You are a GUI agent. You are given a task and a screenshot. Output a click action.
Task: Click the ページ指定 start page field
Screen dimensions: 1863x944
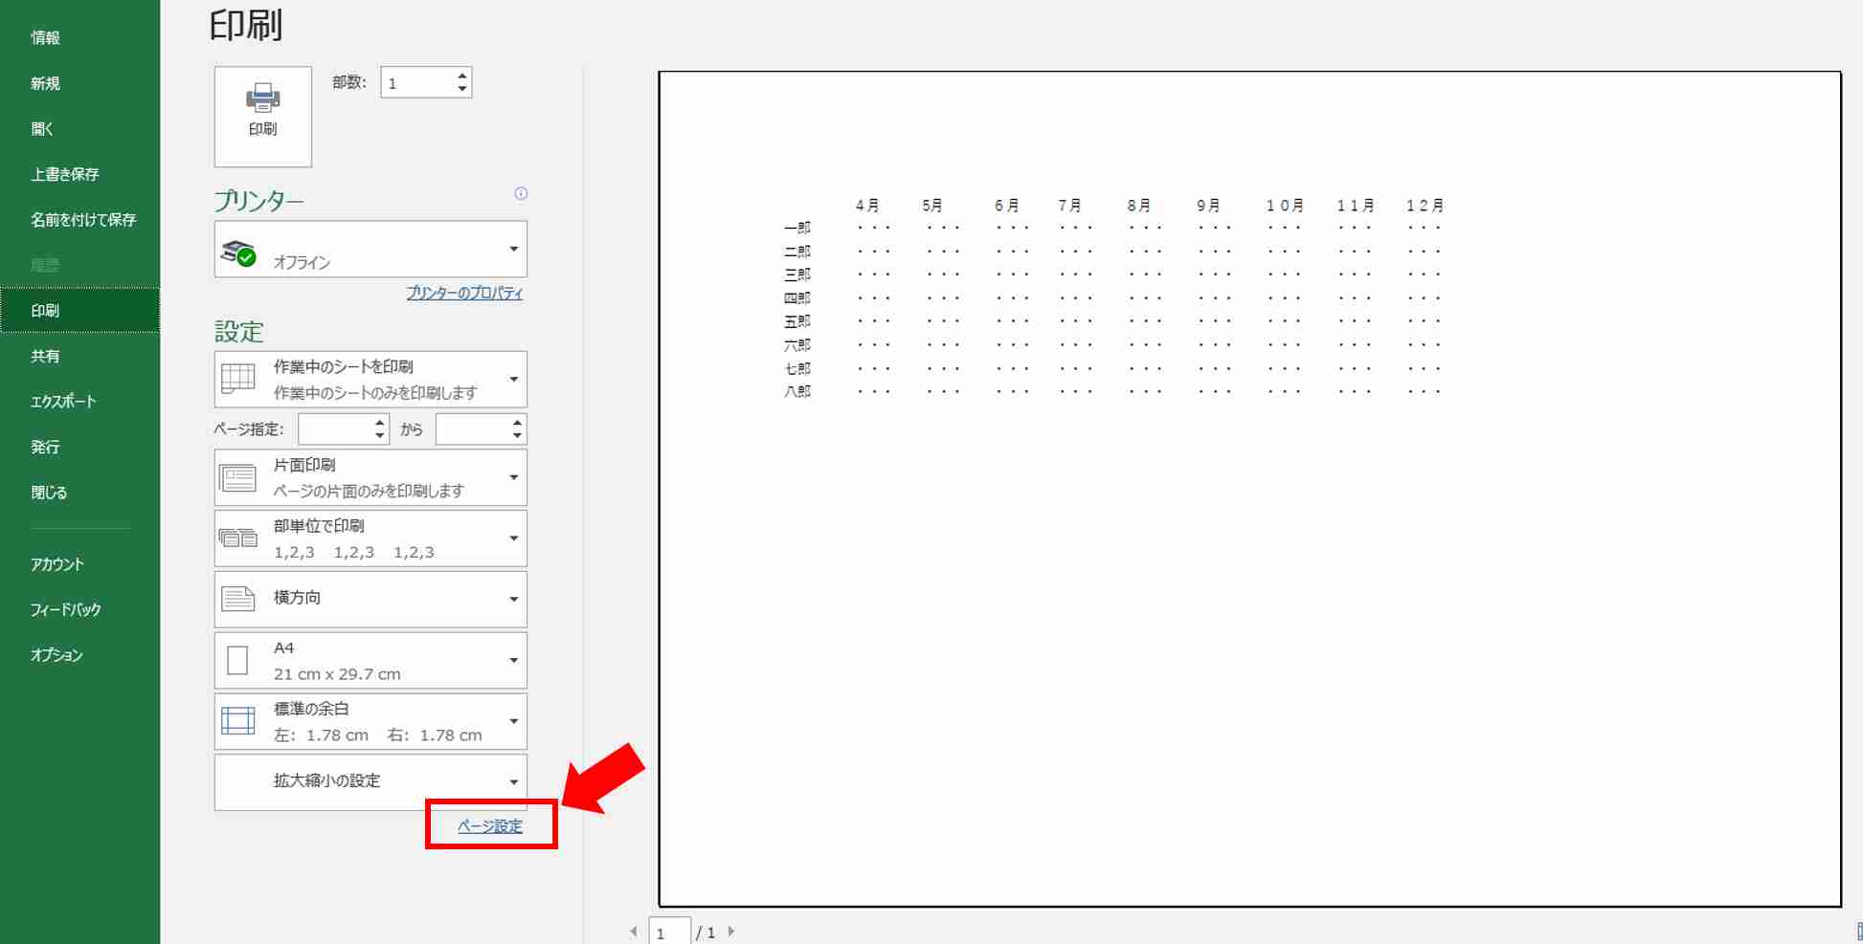tap(336, 429)
